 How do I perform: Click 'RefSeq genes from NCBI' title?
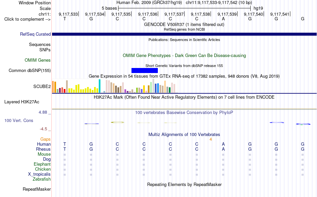tap(184, 29)
